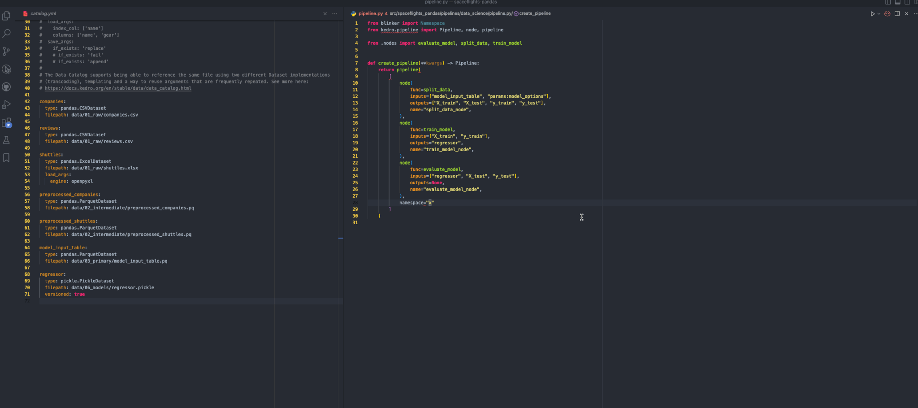Open the GitHub panel icon
918x408 pixels.
pos(6,87)
